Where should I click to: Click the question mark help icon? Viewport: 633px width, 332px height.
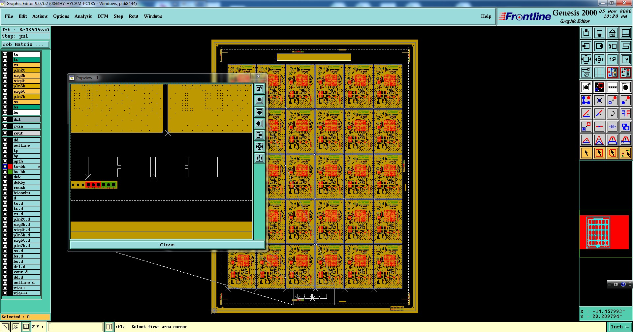point(626,59)
